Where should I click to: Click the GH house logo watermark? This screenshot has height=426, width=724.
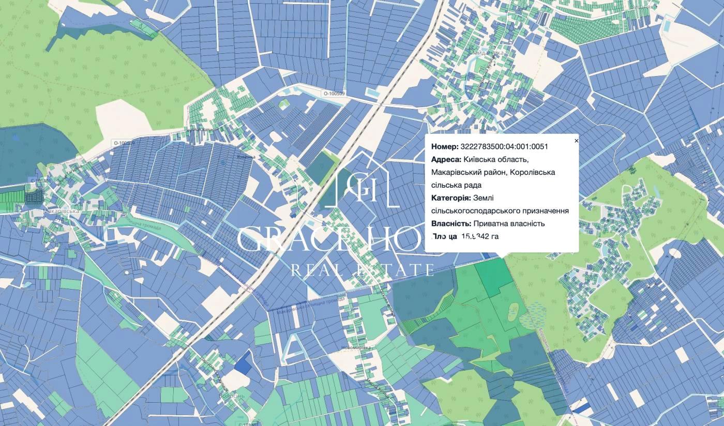point(363,185)
